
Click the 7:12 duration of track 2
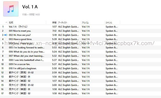point(54,31)
